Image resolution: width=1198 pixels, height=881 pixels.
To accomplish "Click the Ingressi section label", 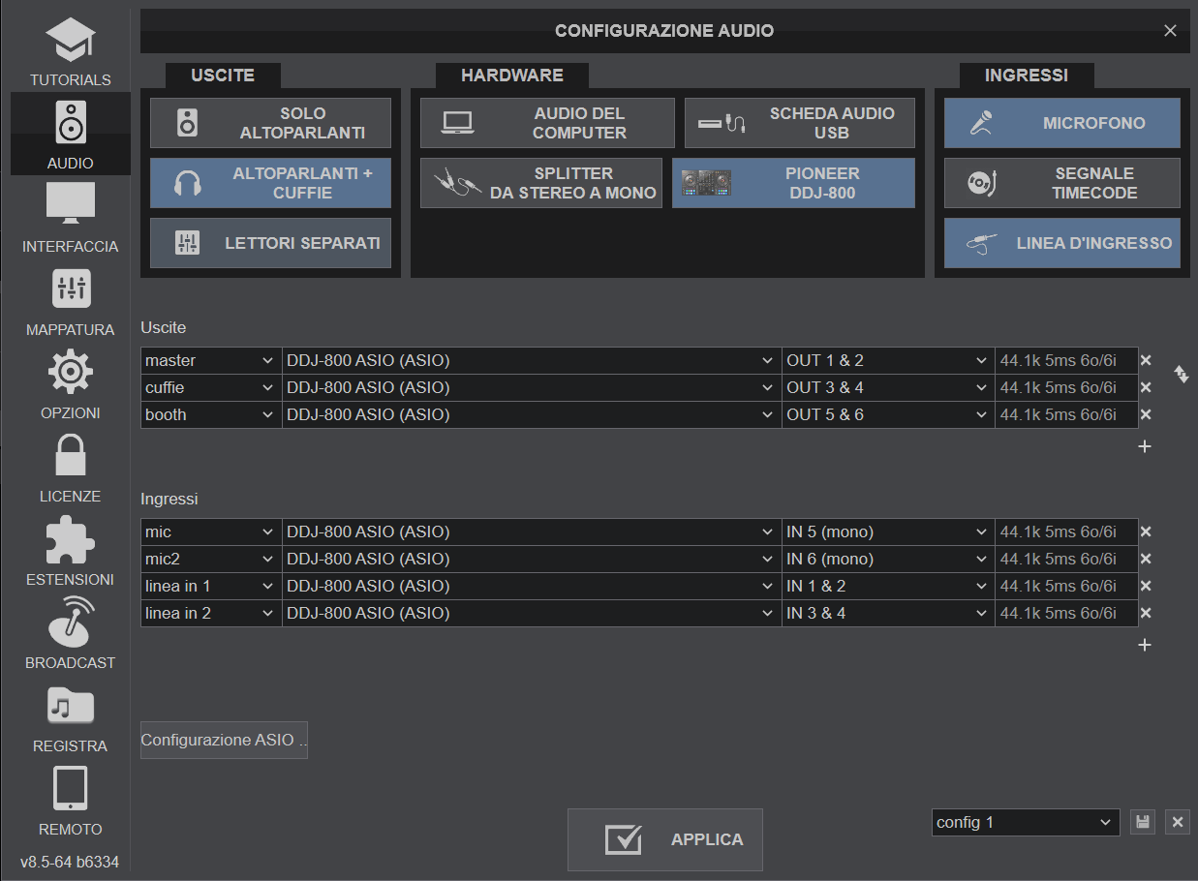I will [x=169, y=499].
